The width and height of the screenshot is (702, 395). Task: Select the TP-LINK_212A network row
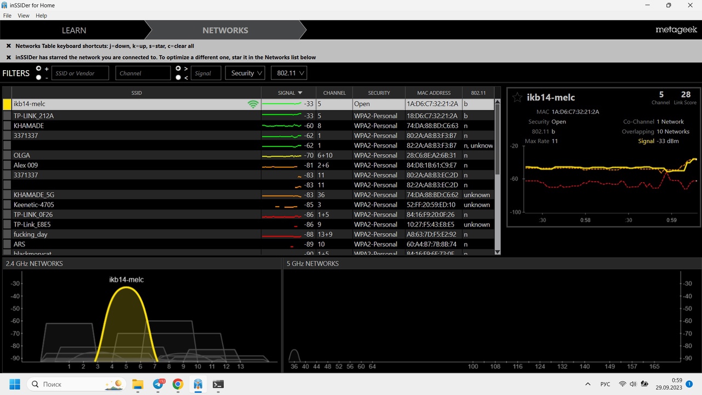[248, 116]
